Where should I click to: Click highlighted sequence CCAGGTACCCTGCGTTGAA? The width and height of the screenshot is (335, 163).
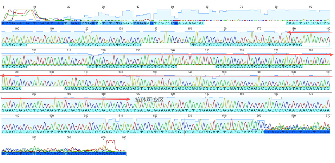297,132
